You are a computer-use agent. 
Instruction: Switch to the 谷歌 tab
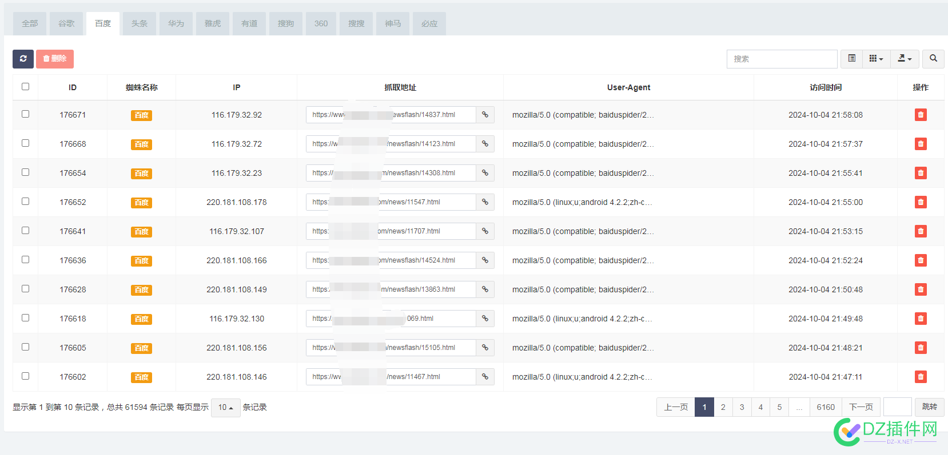tap(66, 23)
